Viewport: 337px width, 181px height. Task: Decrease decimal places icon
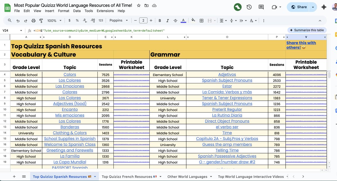(85, 20)
